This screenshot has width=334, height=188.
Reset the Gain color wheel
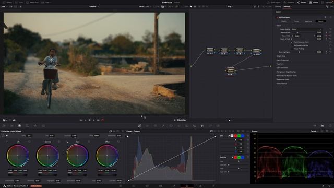tap(89, 142)
